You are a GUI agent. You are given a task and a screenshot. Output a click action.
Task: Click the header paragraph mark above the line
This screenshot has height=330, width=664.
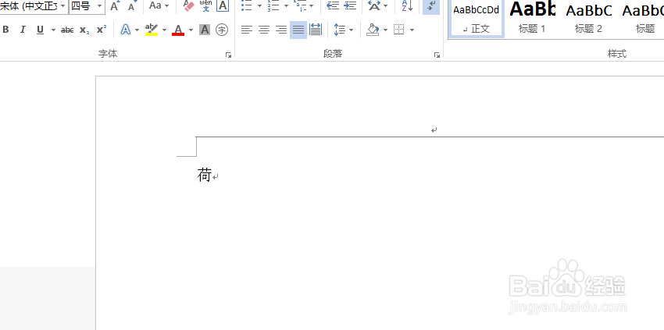[434, 130]
